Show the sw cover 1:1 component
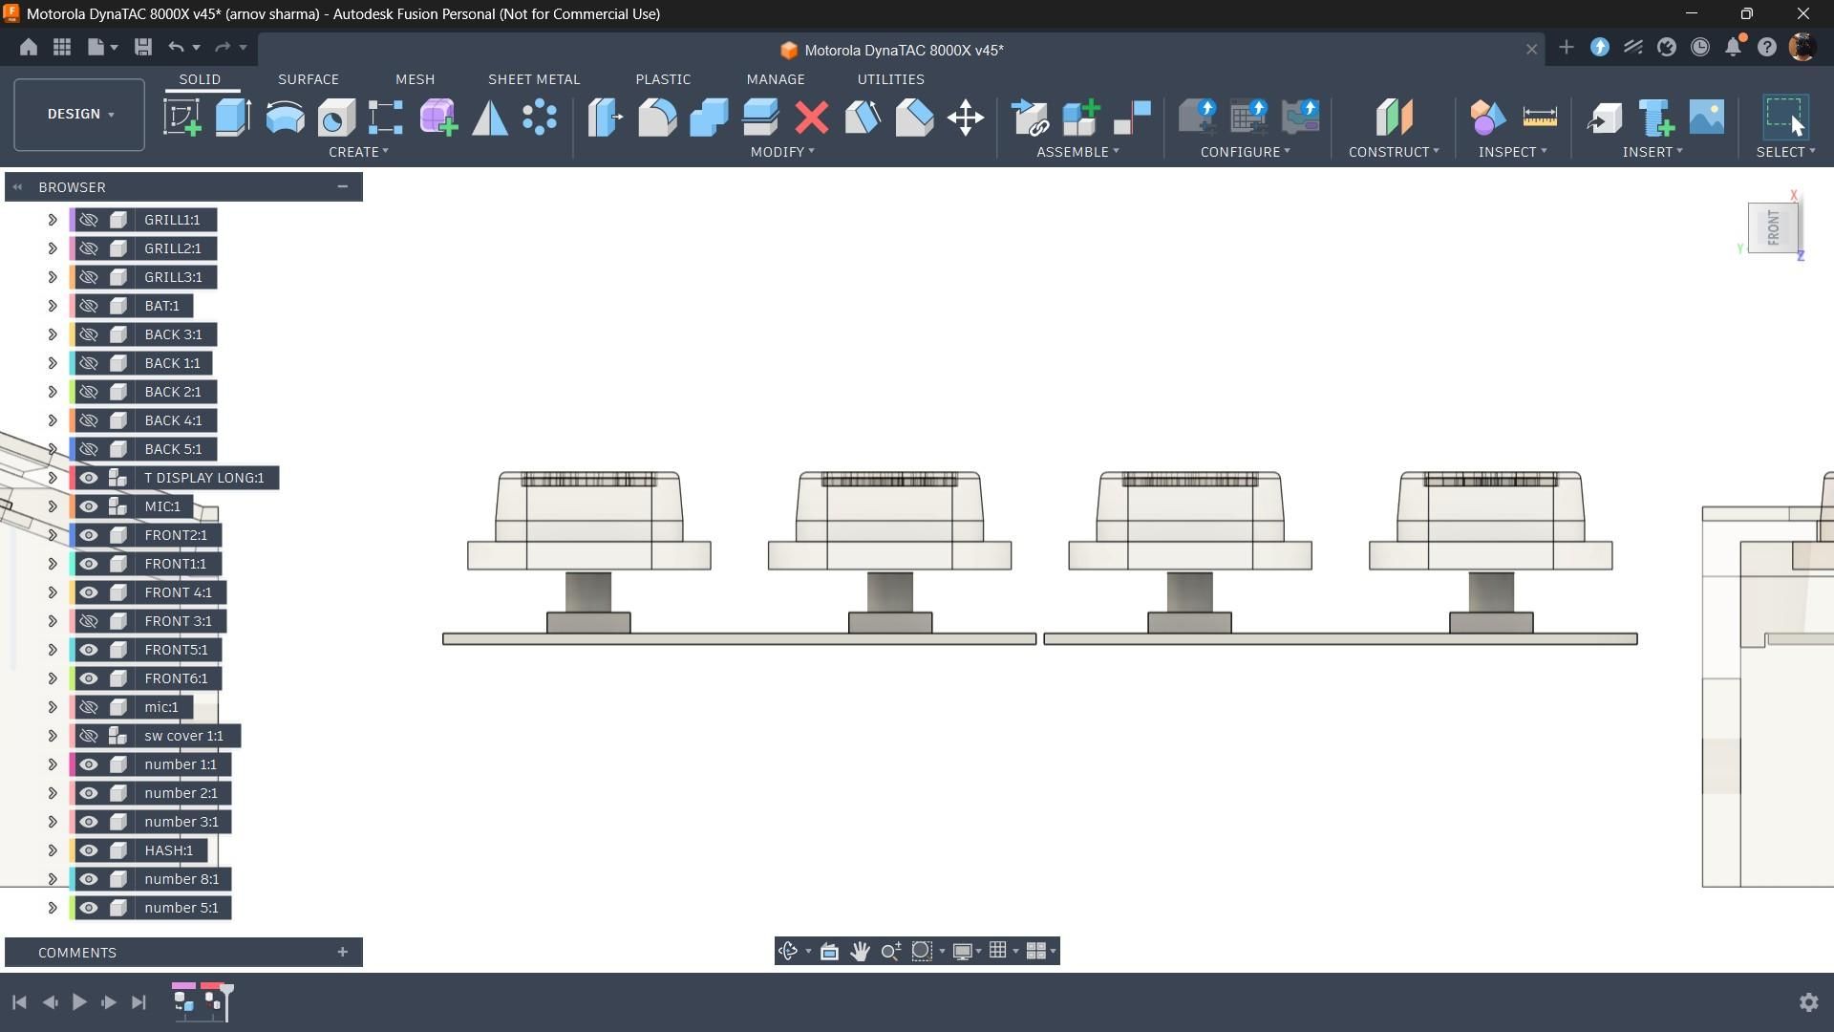Screen dimensions: 1834x1032 (x=89, y=736)
